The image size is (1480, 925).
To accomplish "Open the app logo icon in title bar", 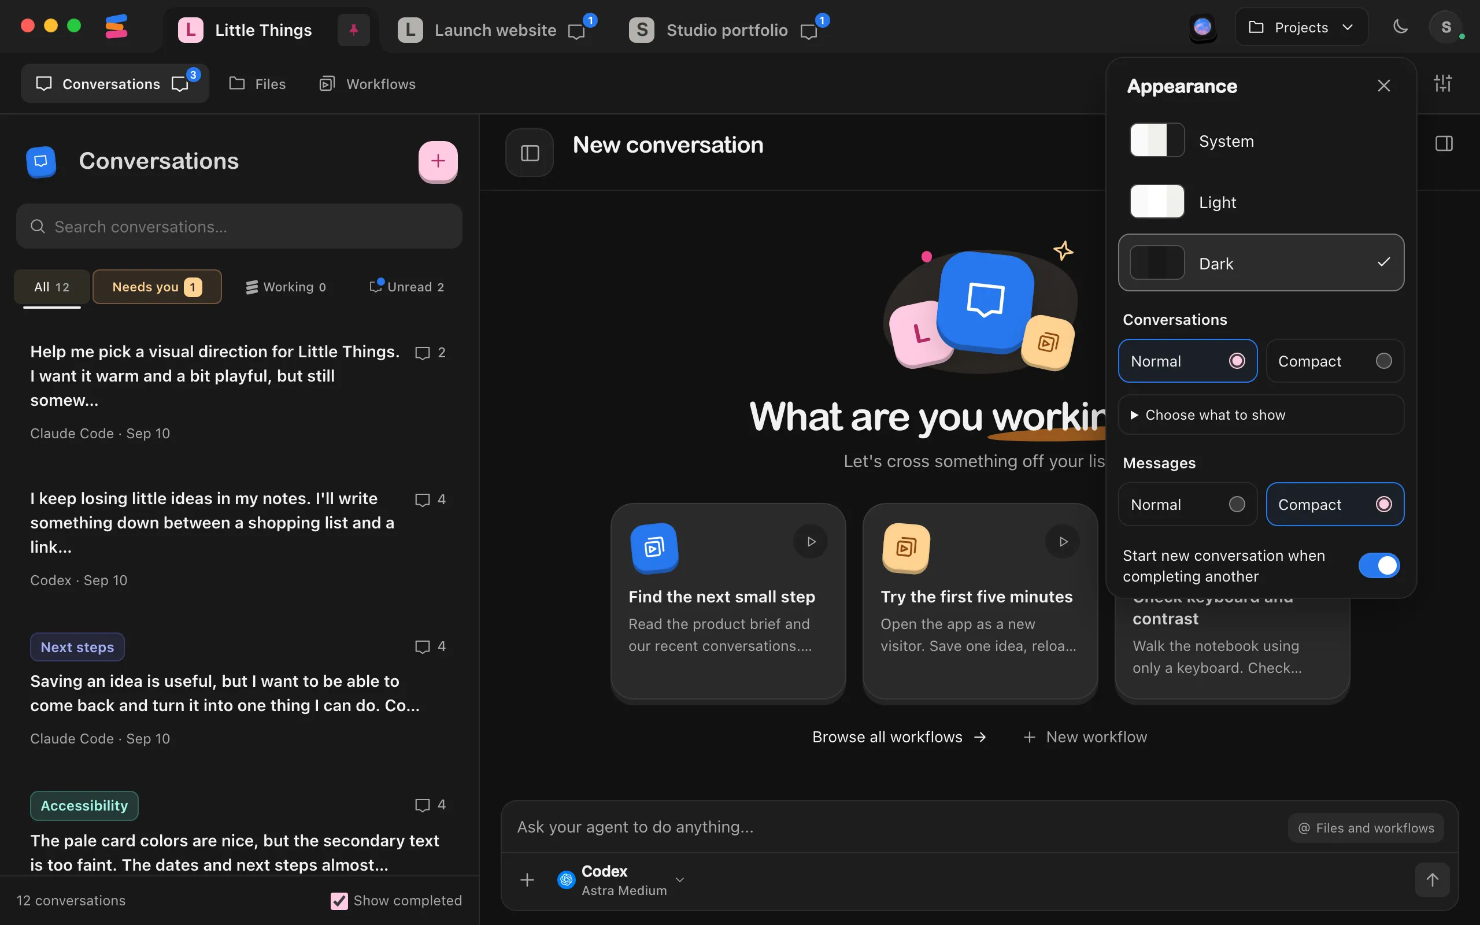I will [x=116, y=27].
